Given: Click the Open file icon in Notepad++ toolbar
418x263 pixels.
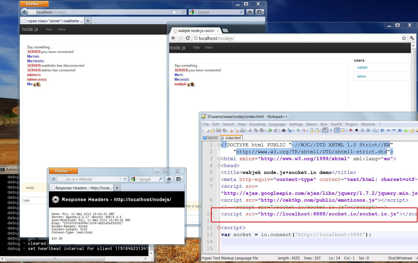Looking at the screenshot, I should (212, 130).
